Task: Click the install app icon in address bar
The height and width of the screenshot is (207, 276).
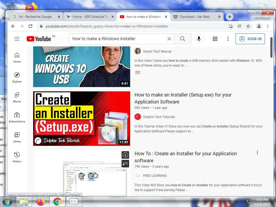Action: point(231,26)
